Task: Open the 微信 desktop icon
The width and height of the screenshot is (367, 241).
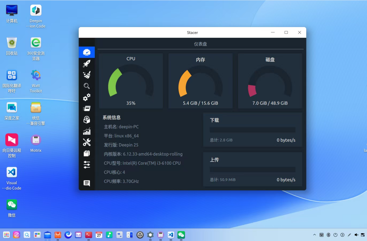Action: pyautogui.click(x=12, y=208)
